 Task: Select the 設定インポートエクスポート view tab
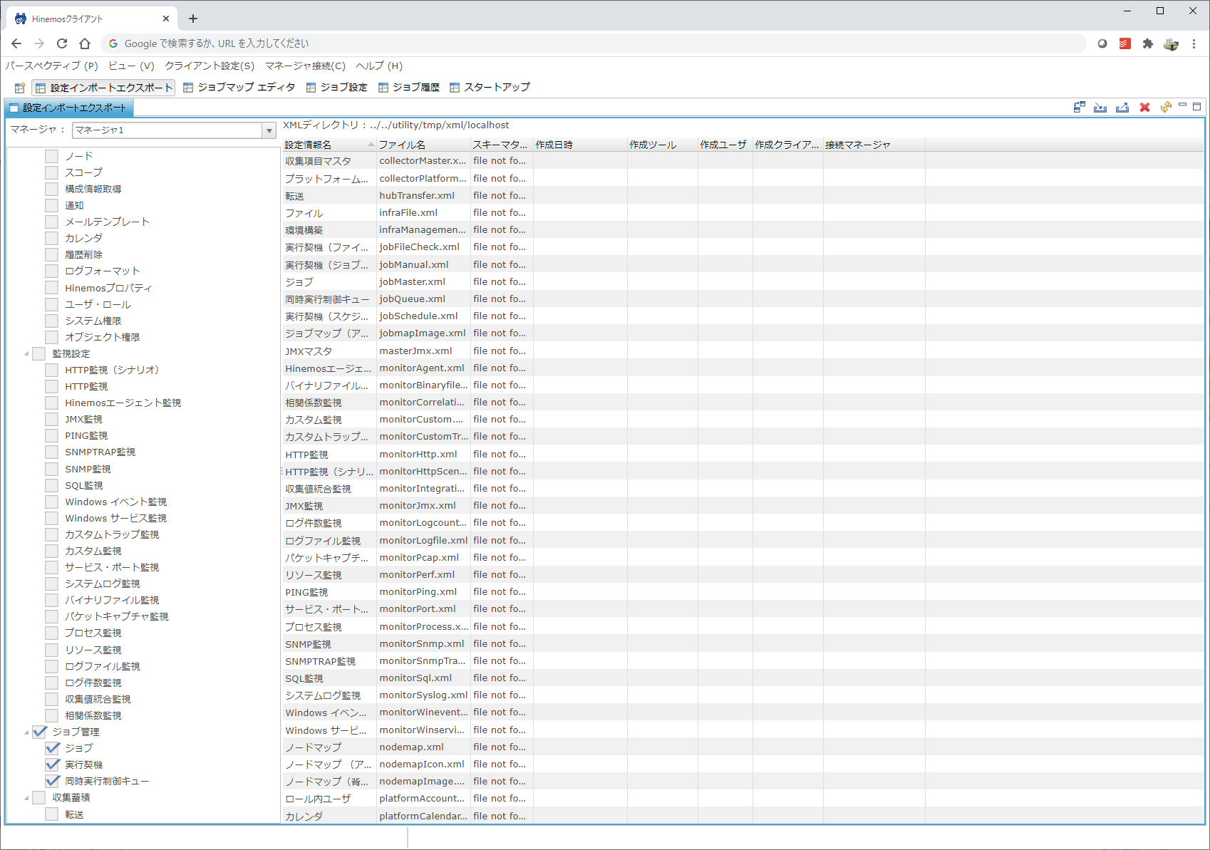(68, 108)
